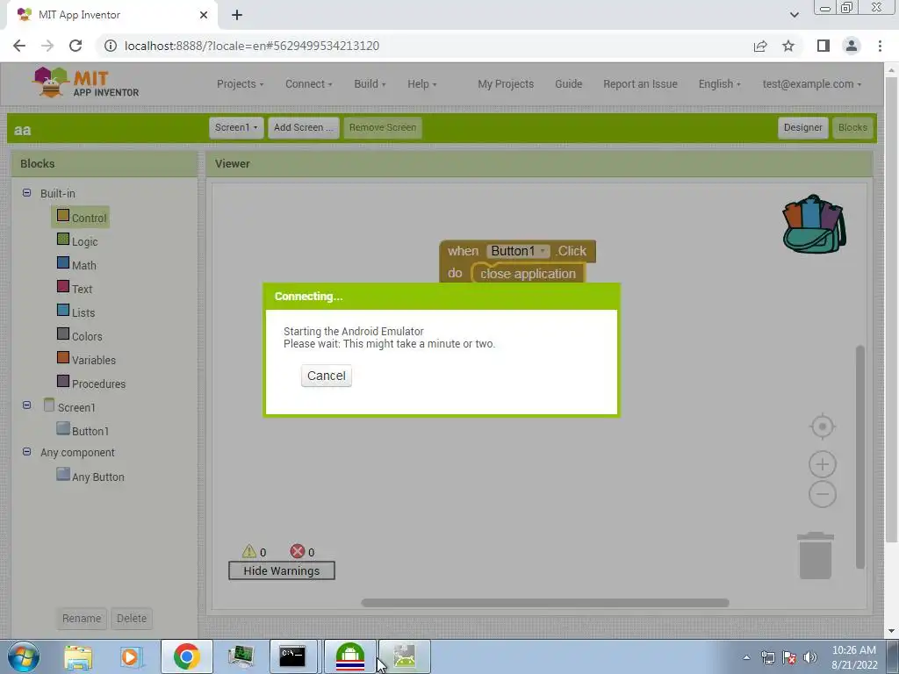
Task: Close the MIT App Inventor tab
Action: click(x=204, y=15)
